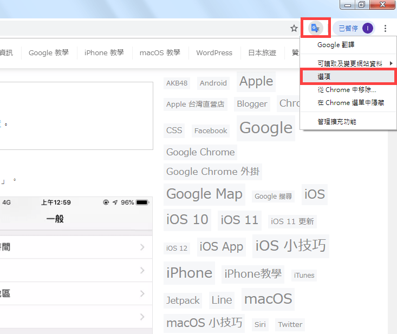397x334 pixels.
Task: Open the large Google tag
Action: click(266, 128)
